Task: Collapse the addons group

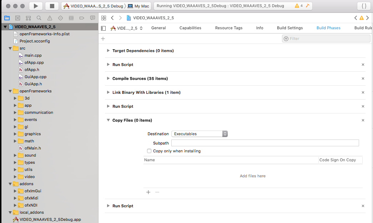Action: pos(10,184)
